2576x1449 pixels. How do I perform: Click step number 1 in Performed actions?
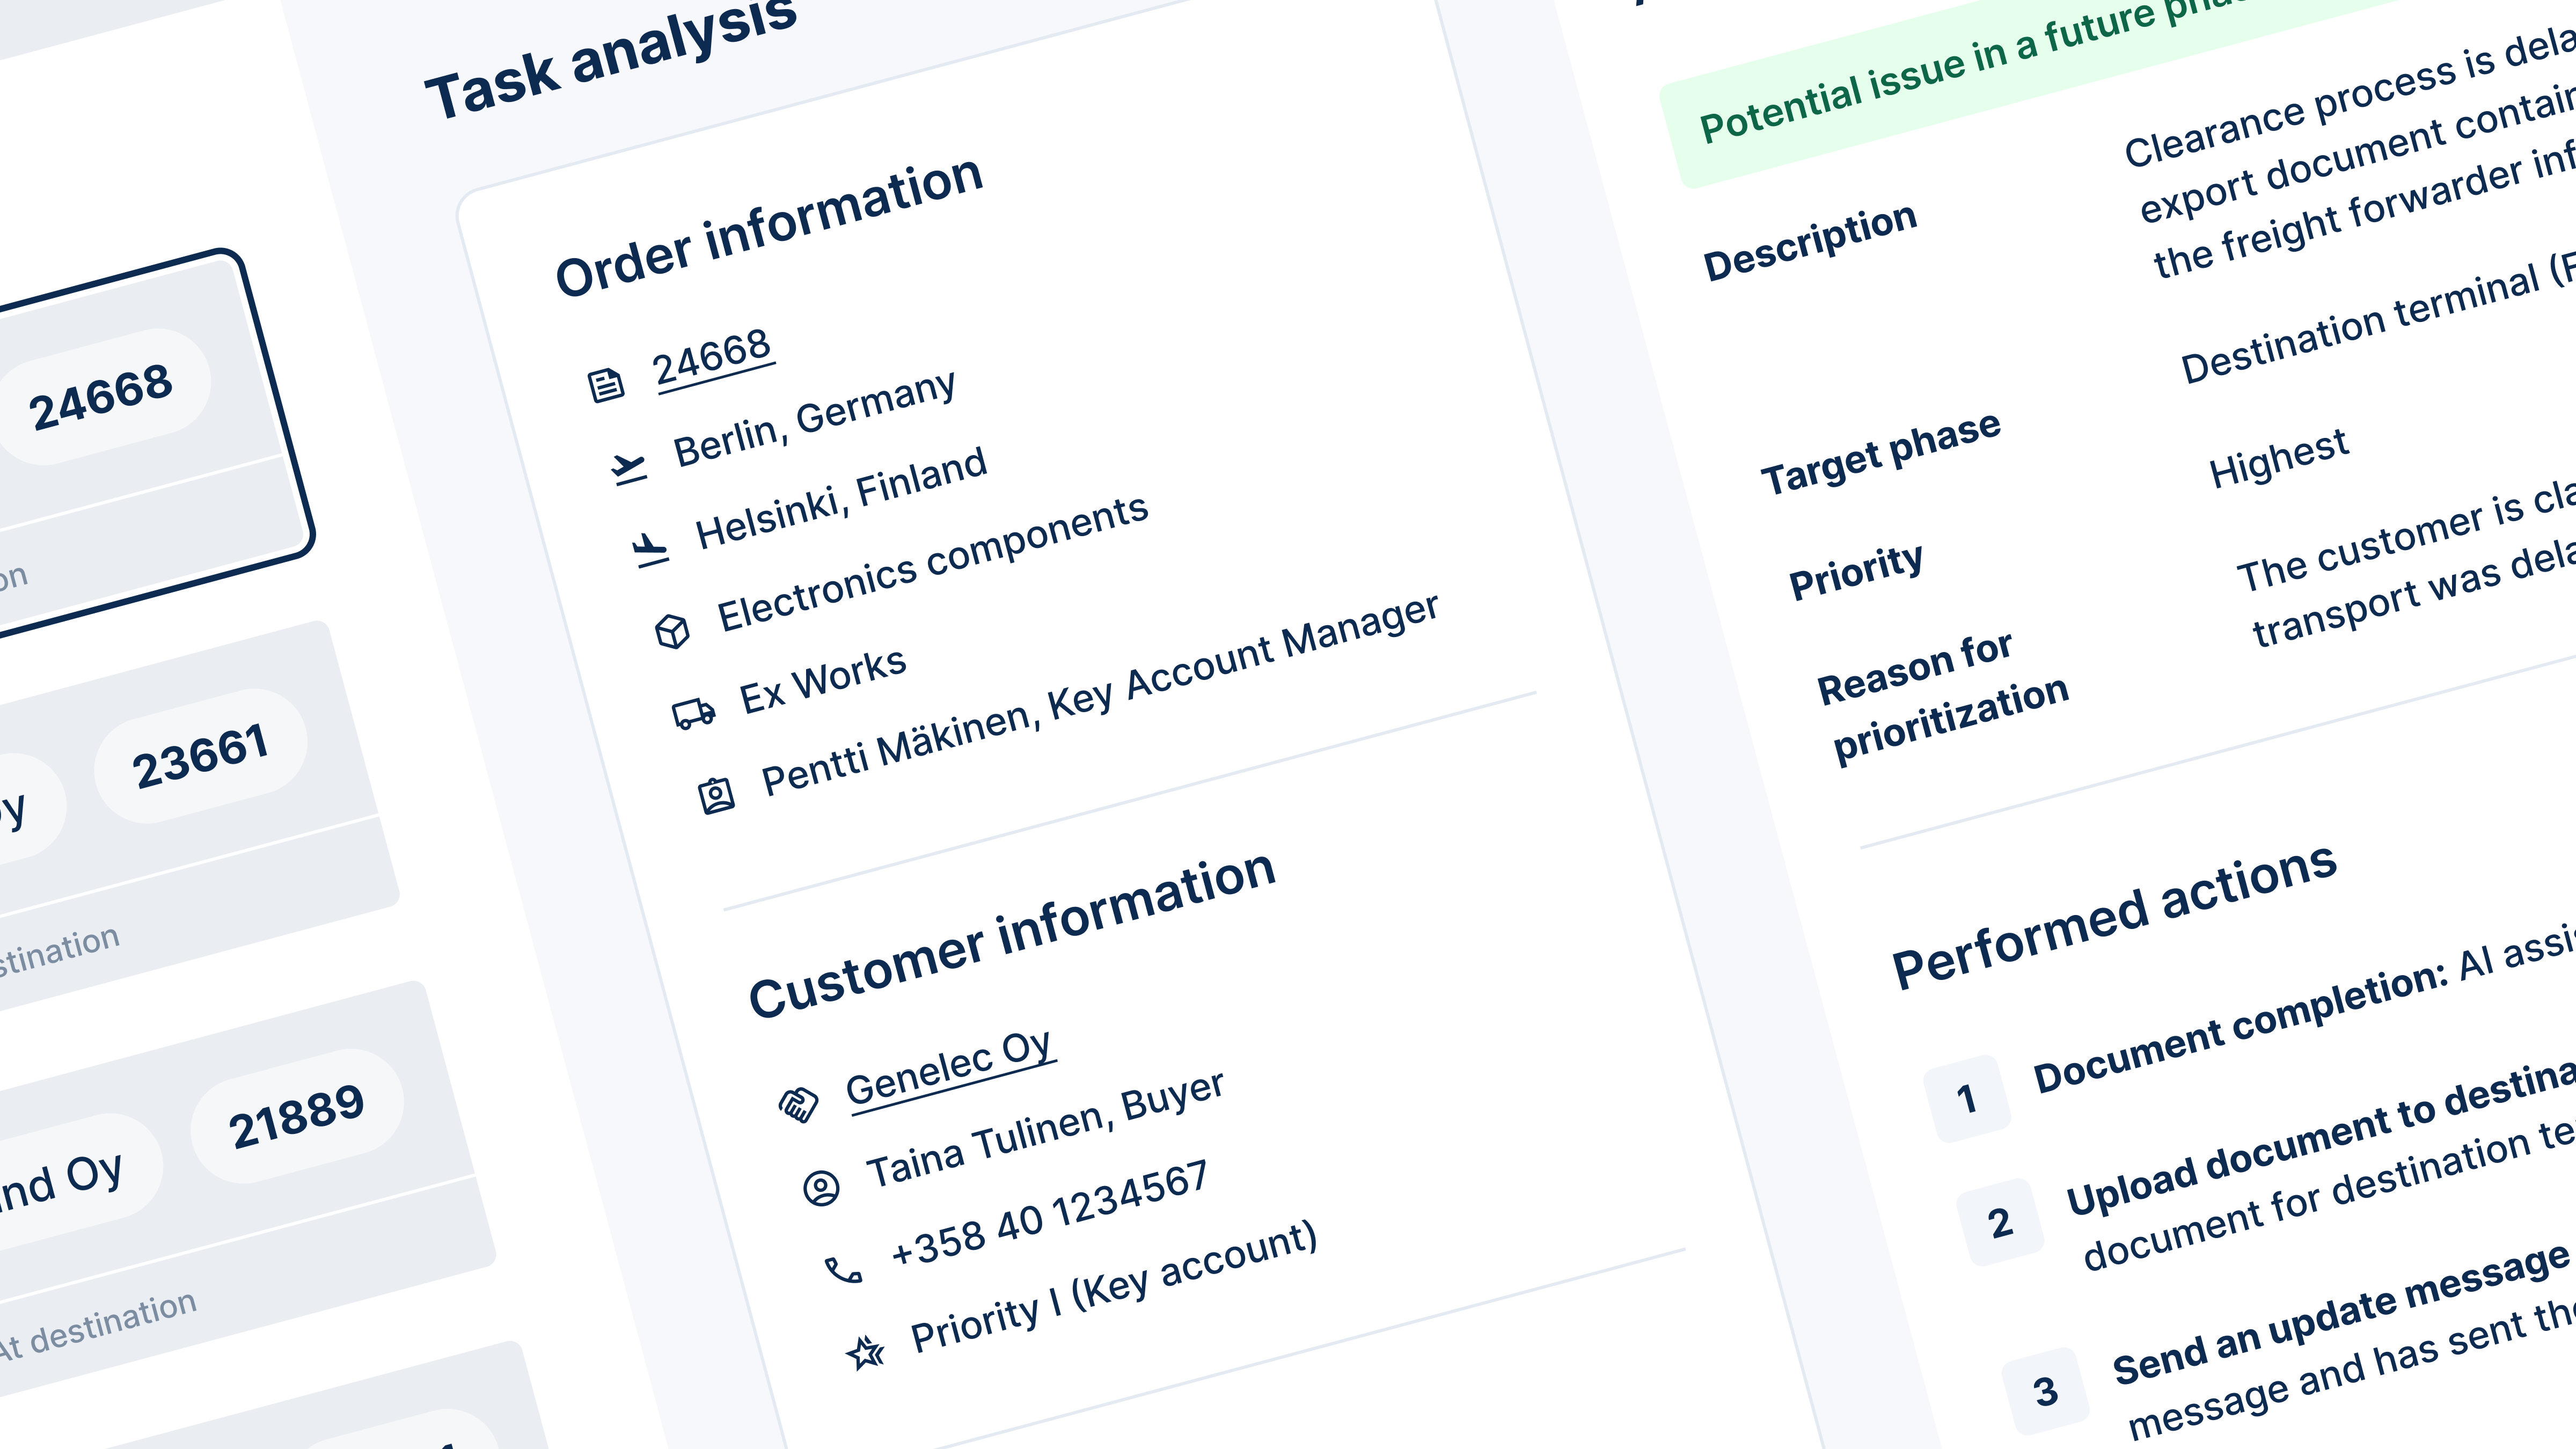pyautogui.click(x=1967, y=1098)
